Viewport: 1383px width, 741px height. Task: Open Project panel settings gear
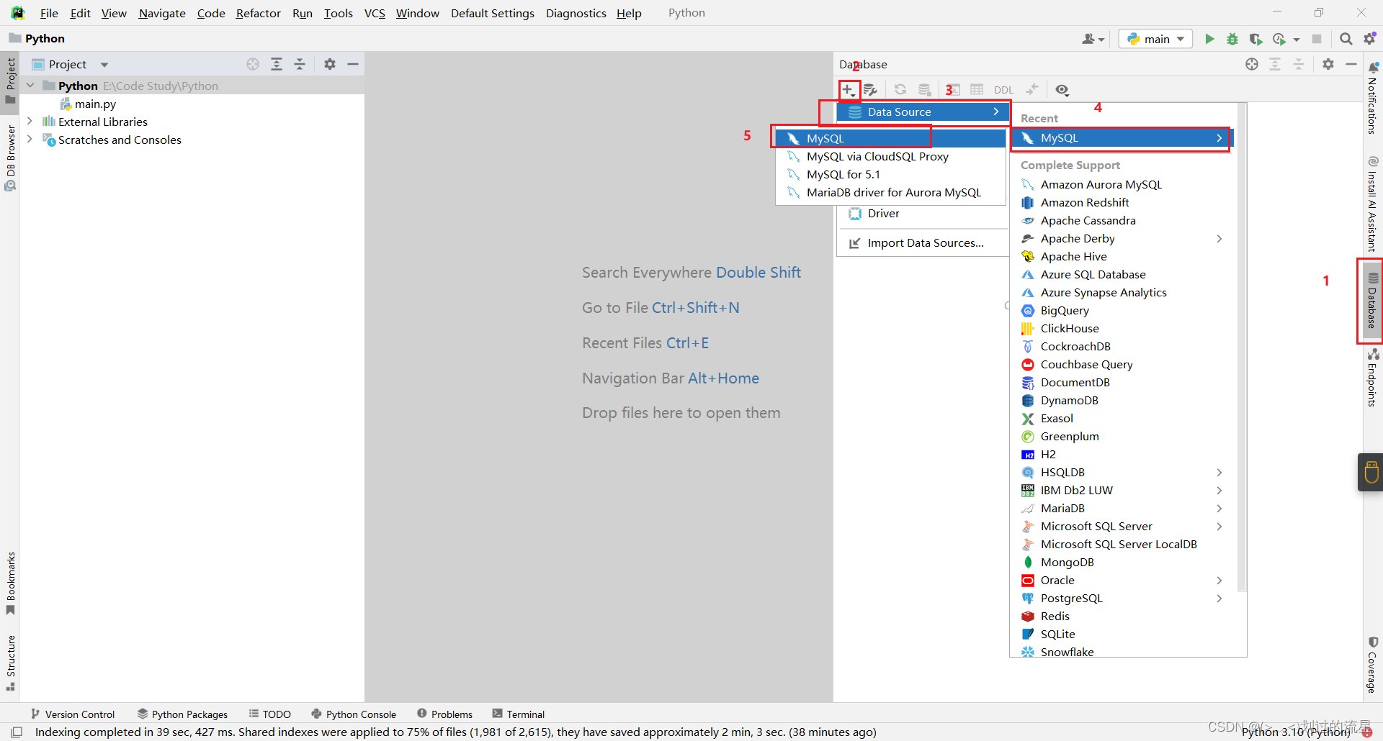[330, 64]
